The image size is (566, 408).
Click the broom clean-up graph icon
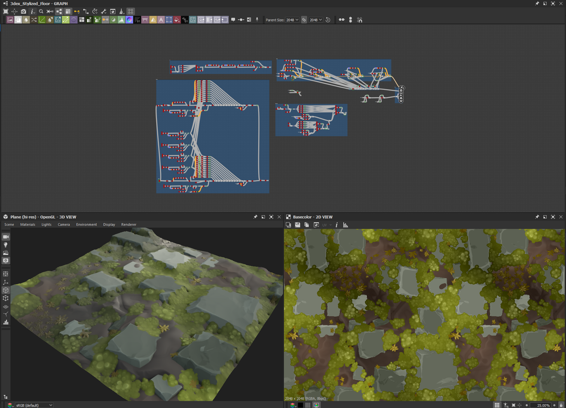pos(122,12)
